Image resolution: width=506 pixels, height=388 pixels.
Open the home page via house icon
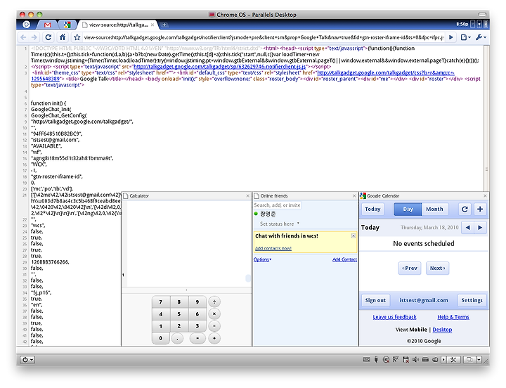tap(63, 37)
